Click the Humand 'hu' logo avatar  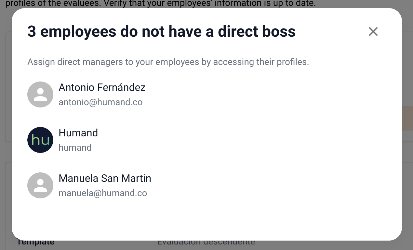pos(40,140)
